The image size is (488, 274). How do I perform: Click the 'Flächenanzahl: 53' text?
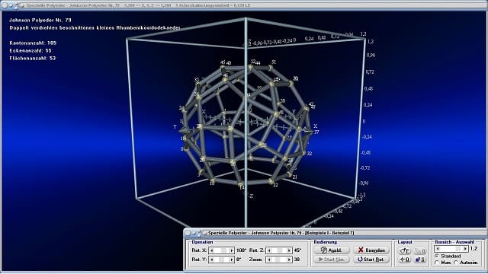32,58
